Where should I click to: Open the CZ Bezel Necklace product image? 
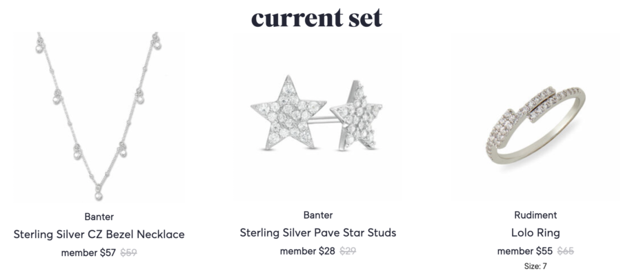(99, 117)
